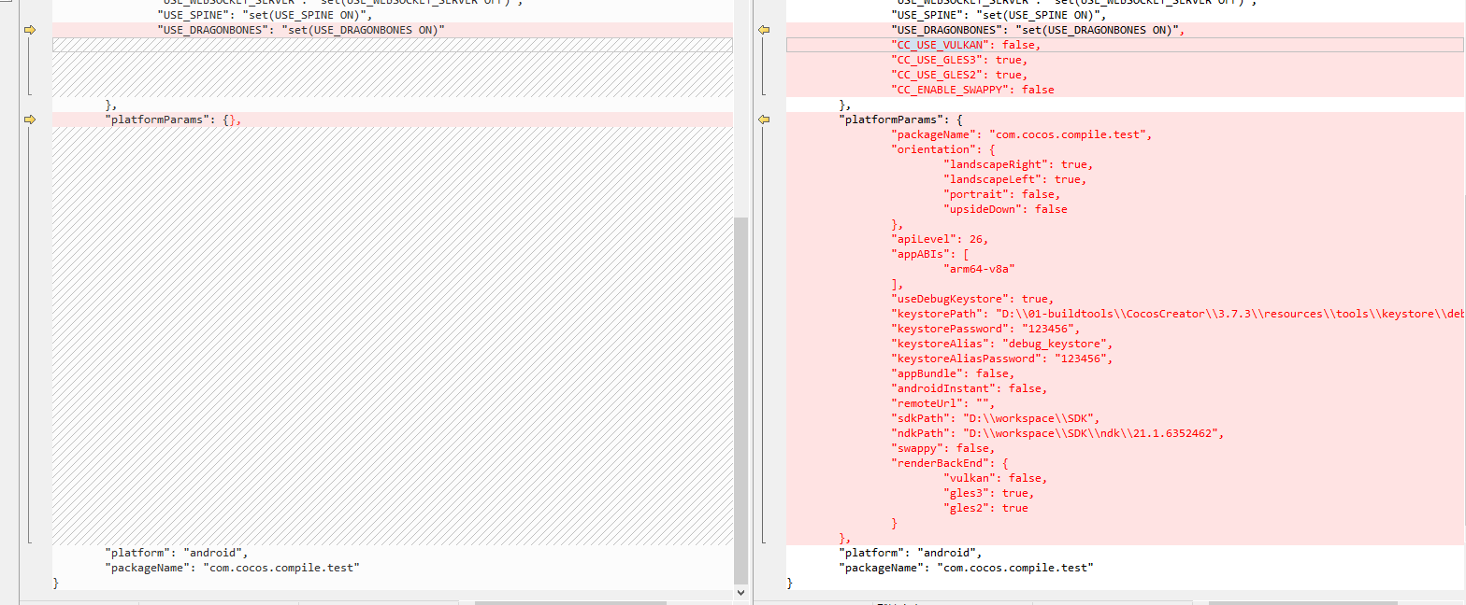This screenshot has width=1466, height=605.
Task: Select the portrait false line
Action: click(1002, 194)
